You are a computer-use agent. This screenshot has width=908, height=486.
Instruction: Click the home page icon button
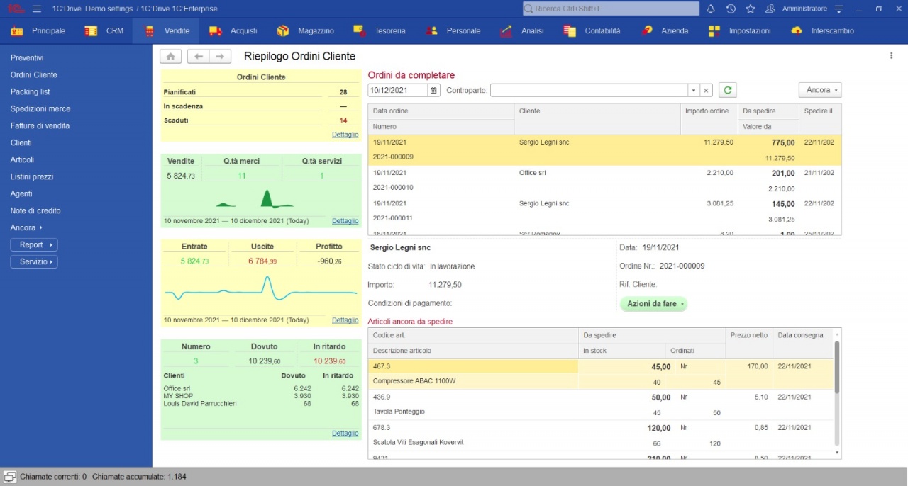(x=170, y=57)
